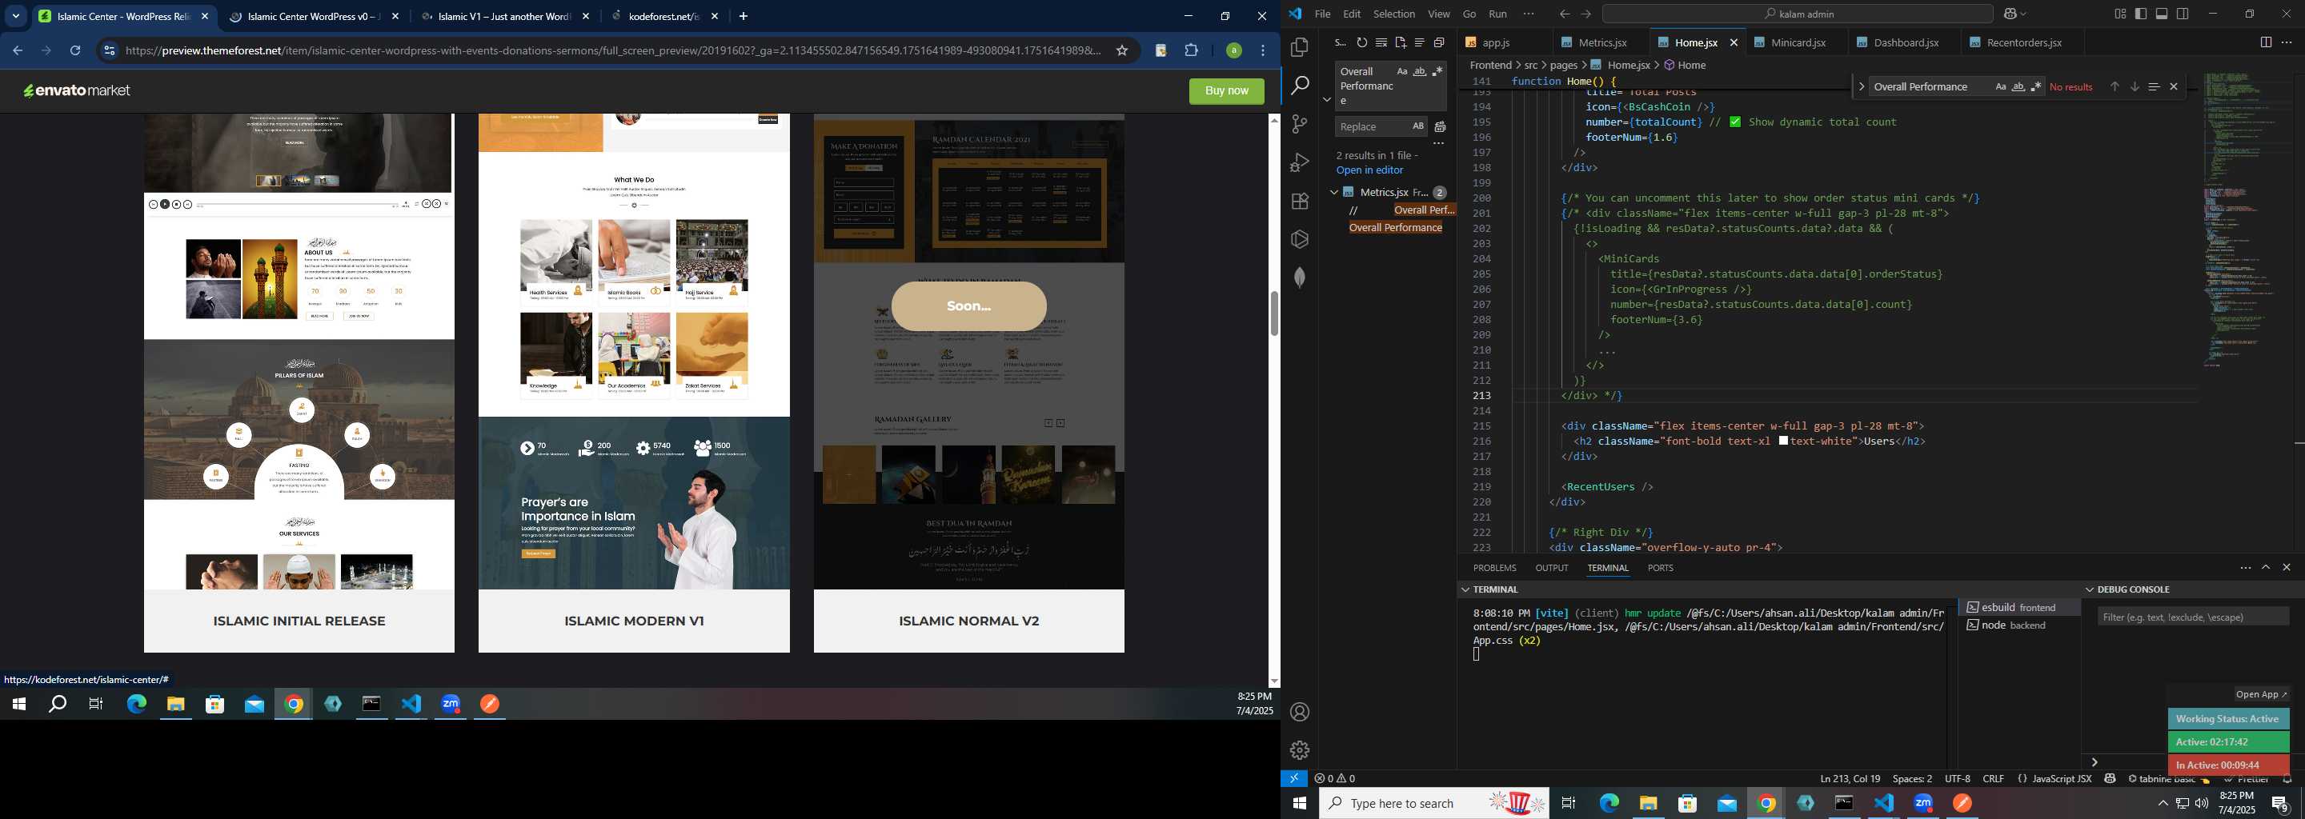Click the editor minimap
The width and height of the screenshot is (2305, 819).
coord(2246,221)
